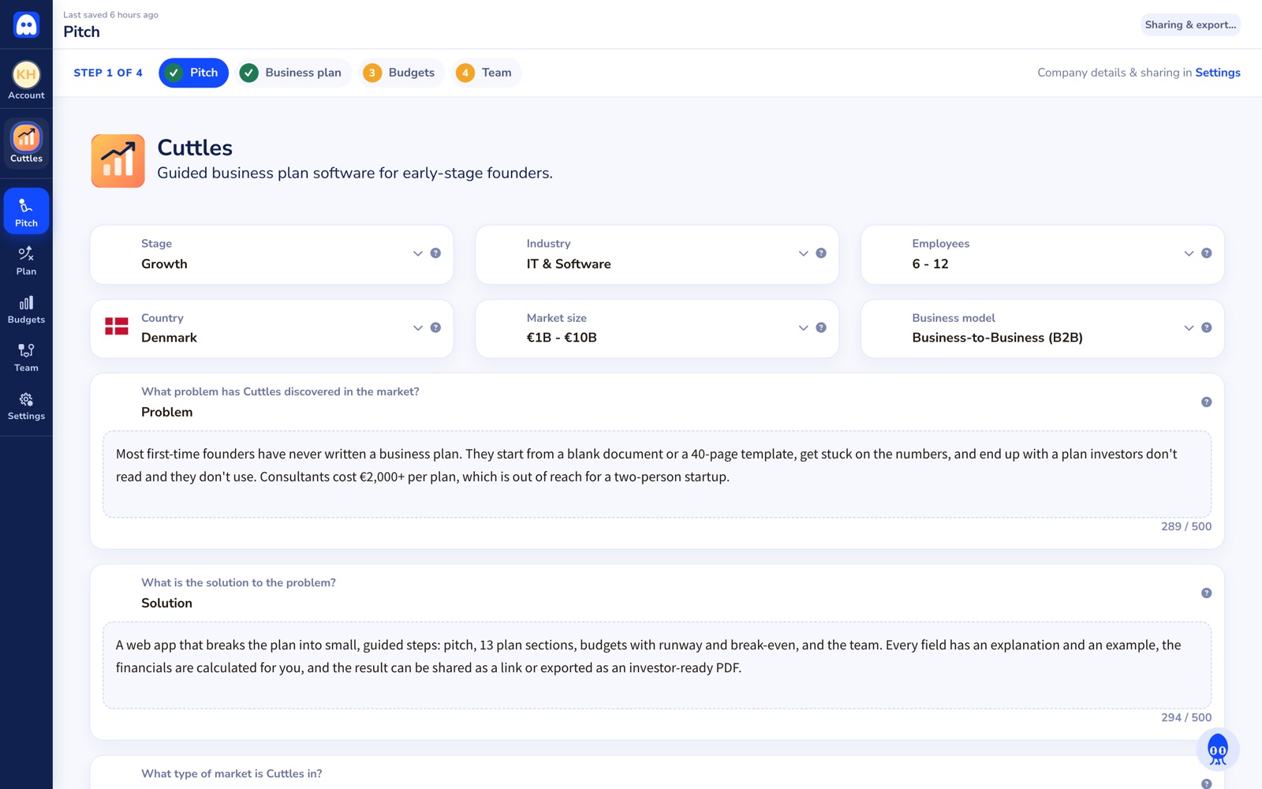The image size is (1262, 789).
Task: Open Budgets in the sidebar
Action: (26, 309)
